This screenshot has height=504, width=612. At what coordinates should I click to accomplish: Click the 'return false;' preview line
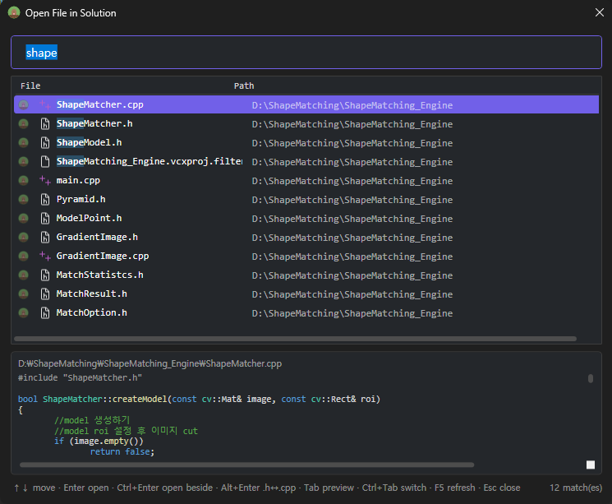coord(122,451)
